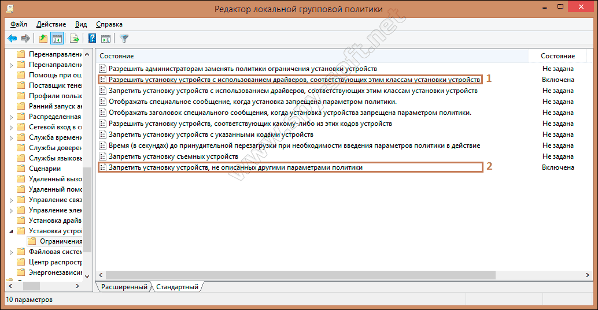This screenshot has width=598, height=310.
Task: Sort by left Состояние column header
Action: pyautogui.click(x=312, y=56)
